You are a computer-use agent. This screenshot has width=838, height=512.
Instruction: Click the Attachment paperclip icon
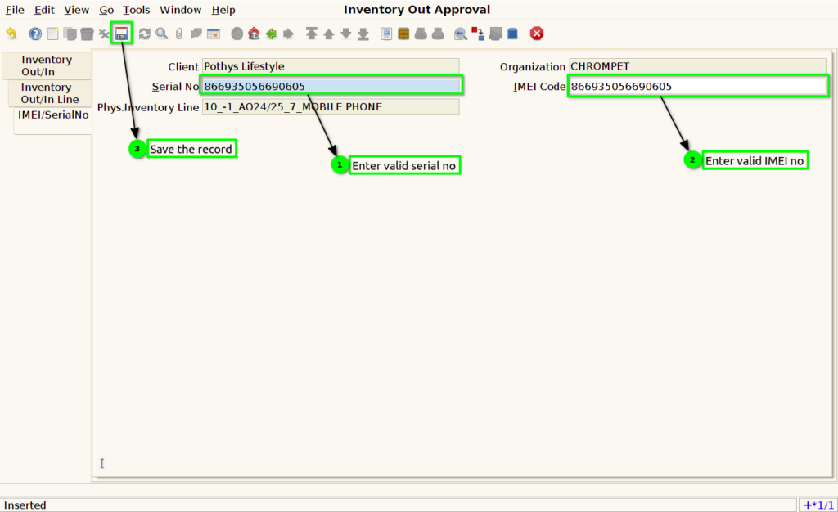178,34
